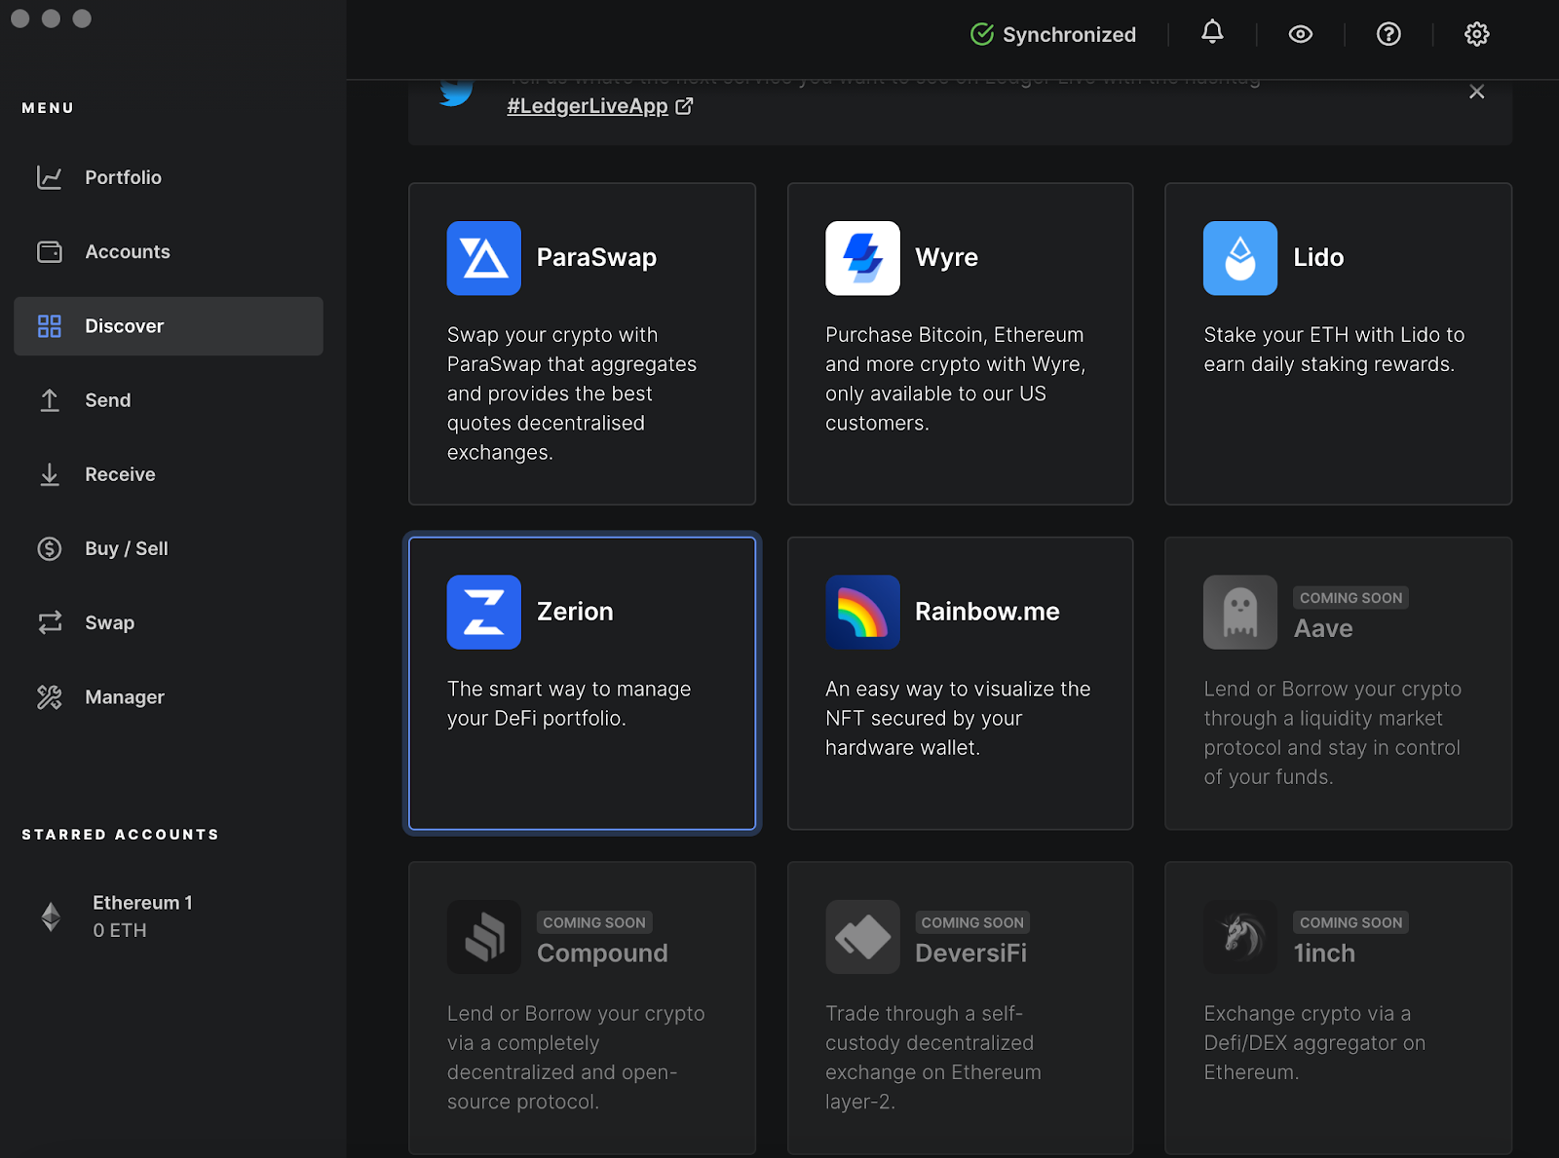The image size is (1559, 1158).
Task: Toggle balance visibility eye icon
Action: tap(1301, 34)
